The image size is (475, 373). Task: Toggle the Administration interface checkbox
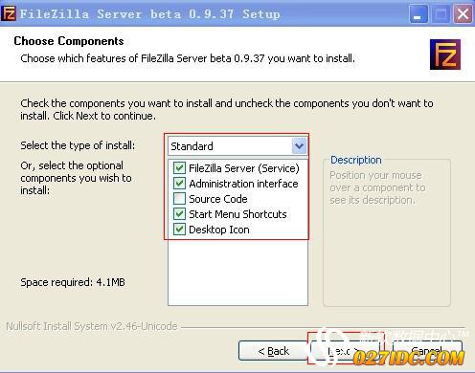179,183
